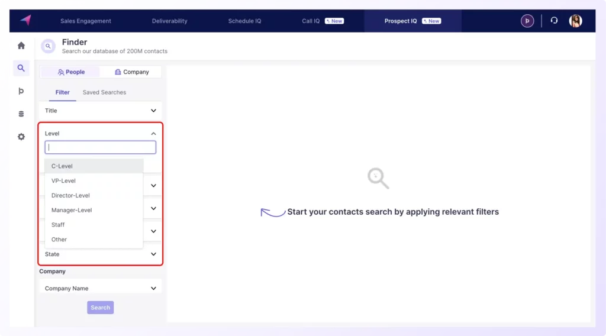Screen dimensions: 606x336
Task: Go to Schedule IQ
Action: coord(244,21)
